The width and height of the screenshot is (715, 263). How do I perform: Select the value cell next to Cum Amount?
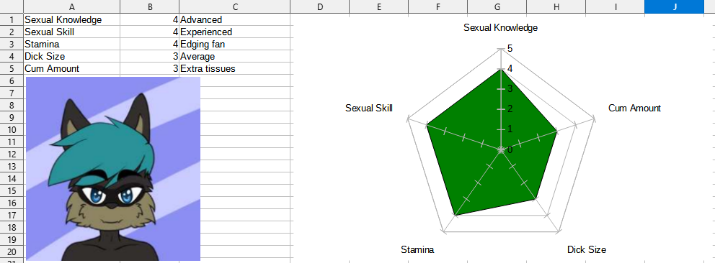pos(150,68)
